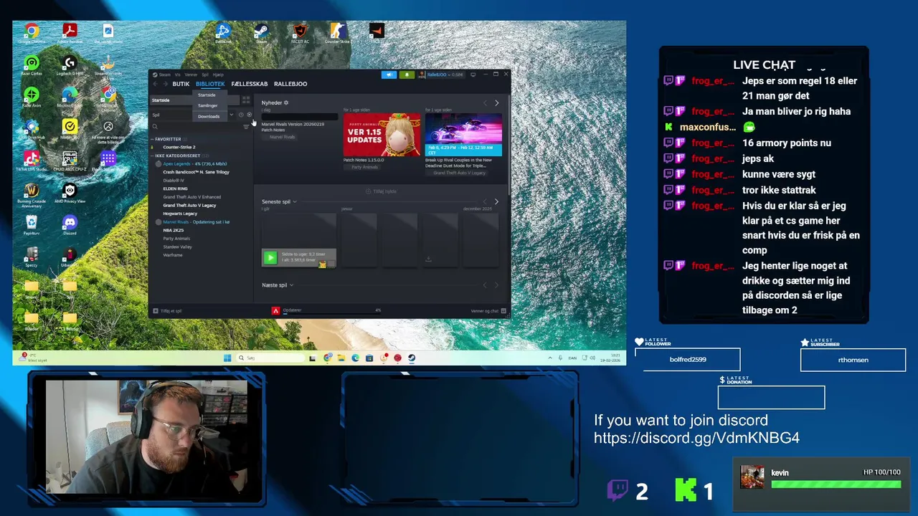Select Hogwarts Legacy in library list
Image resolution: width=918 pixels, height=516 pixels.
180,214
